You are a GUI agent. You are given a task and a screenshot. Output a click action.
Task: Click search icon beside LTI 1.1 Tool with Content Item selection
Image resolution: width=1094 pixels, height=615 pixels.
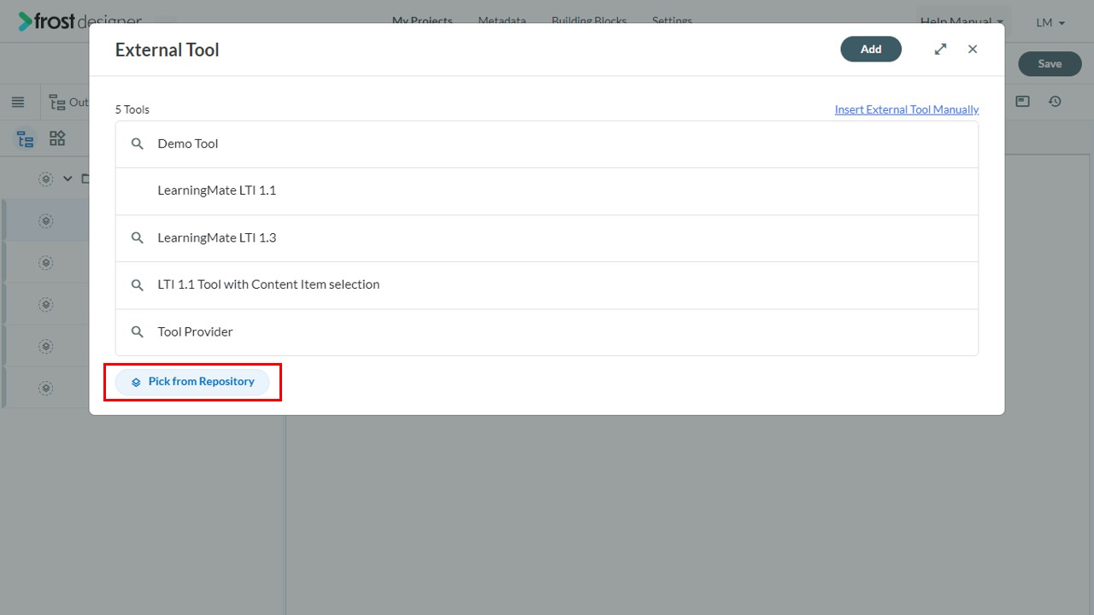coord(137,285)
